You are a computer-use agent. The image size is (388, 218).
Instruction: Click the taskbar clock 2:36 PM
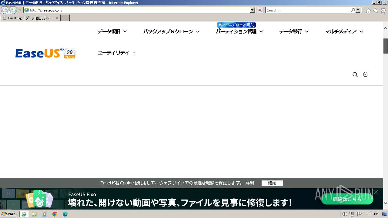372,214
